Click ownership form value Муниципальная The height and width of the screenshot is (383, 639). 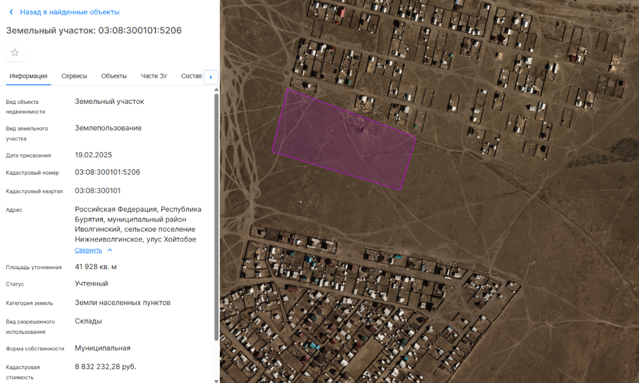coord(103,348)
